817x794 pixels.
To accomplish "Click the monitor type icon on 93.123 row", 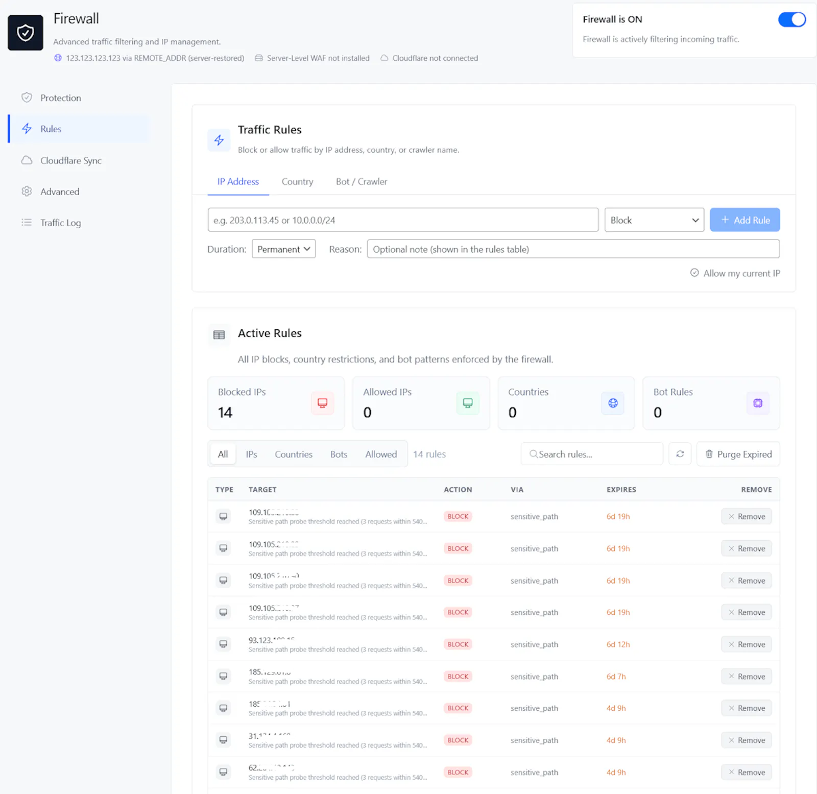I will point(223,644).
